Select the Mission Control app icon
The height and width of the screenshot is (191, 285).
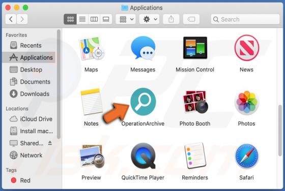(x=195, y=48)
